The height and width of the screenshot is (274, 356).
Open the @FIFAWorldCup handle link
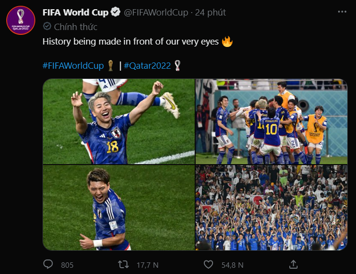[156, 13]
